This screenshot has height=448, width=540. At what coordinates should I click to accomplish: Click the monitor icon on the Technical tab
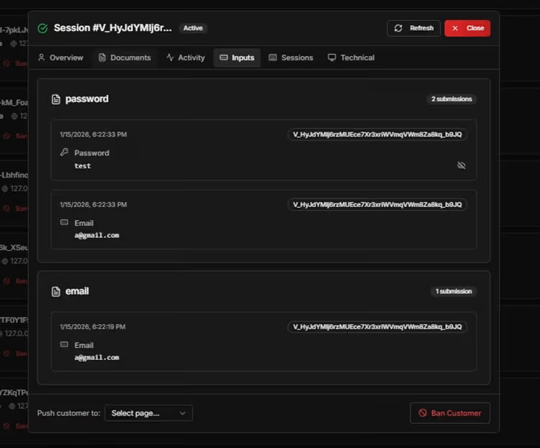point(332,58)
